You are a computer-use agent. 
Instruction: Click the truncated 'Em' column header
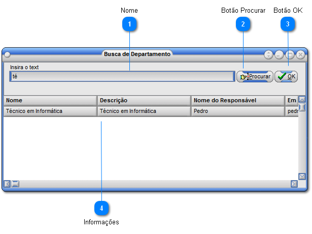tap(292, 101)
